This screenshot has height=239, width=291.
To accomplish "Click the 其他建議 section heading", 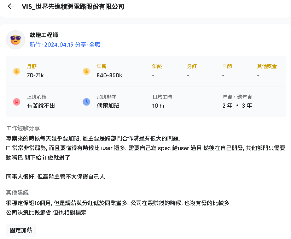I will [17, 192].
